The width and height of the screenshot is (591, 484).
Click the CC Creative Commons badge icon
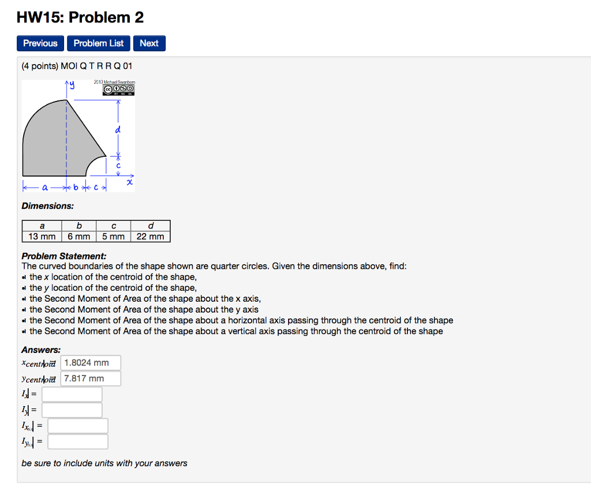109,88
